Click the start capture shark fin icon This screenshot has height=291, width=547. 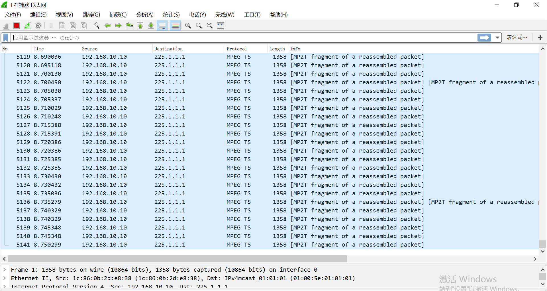(x=6, y=26)
